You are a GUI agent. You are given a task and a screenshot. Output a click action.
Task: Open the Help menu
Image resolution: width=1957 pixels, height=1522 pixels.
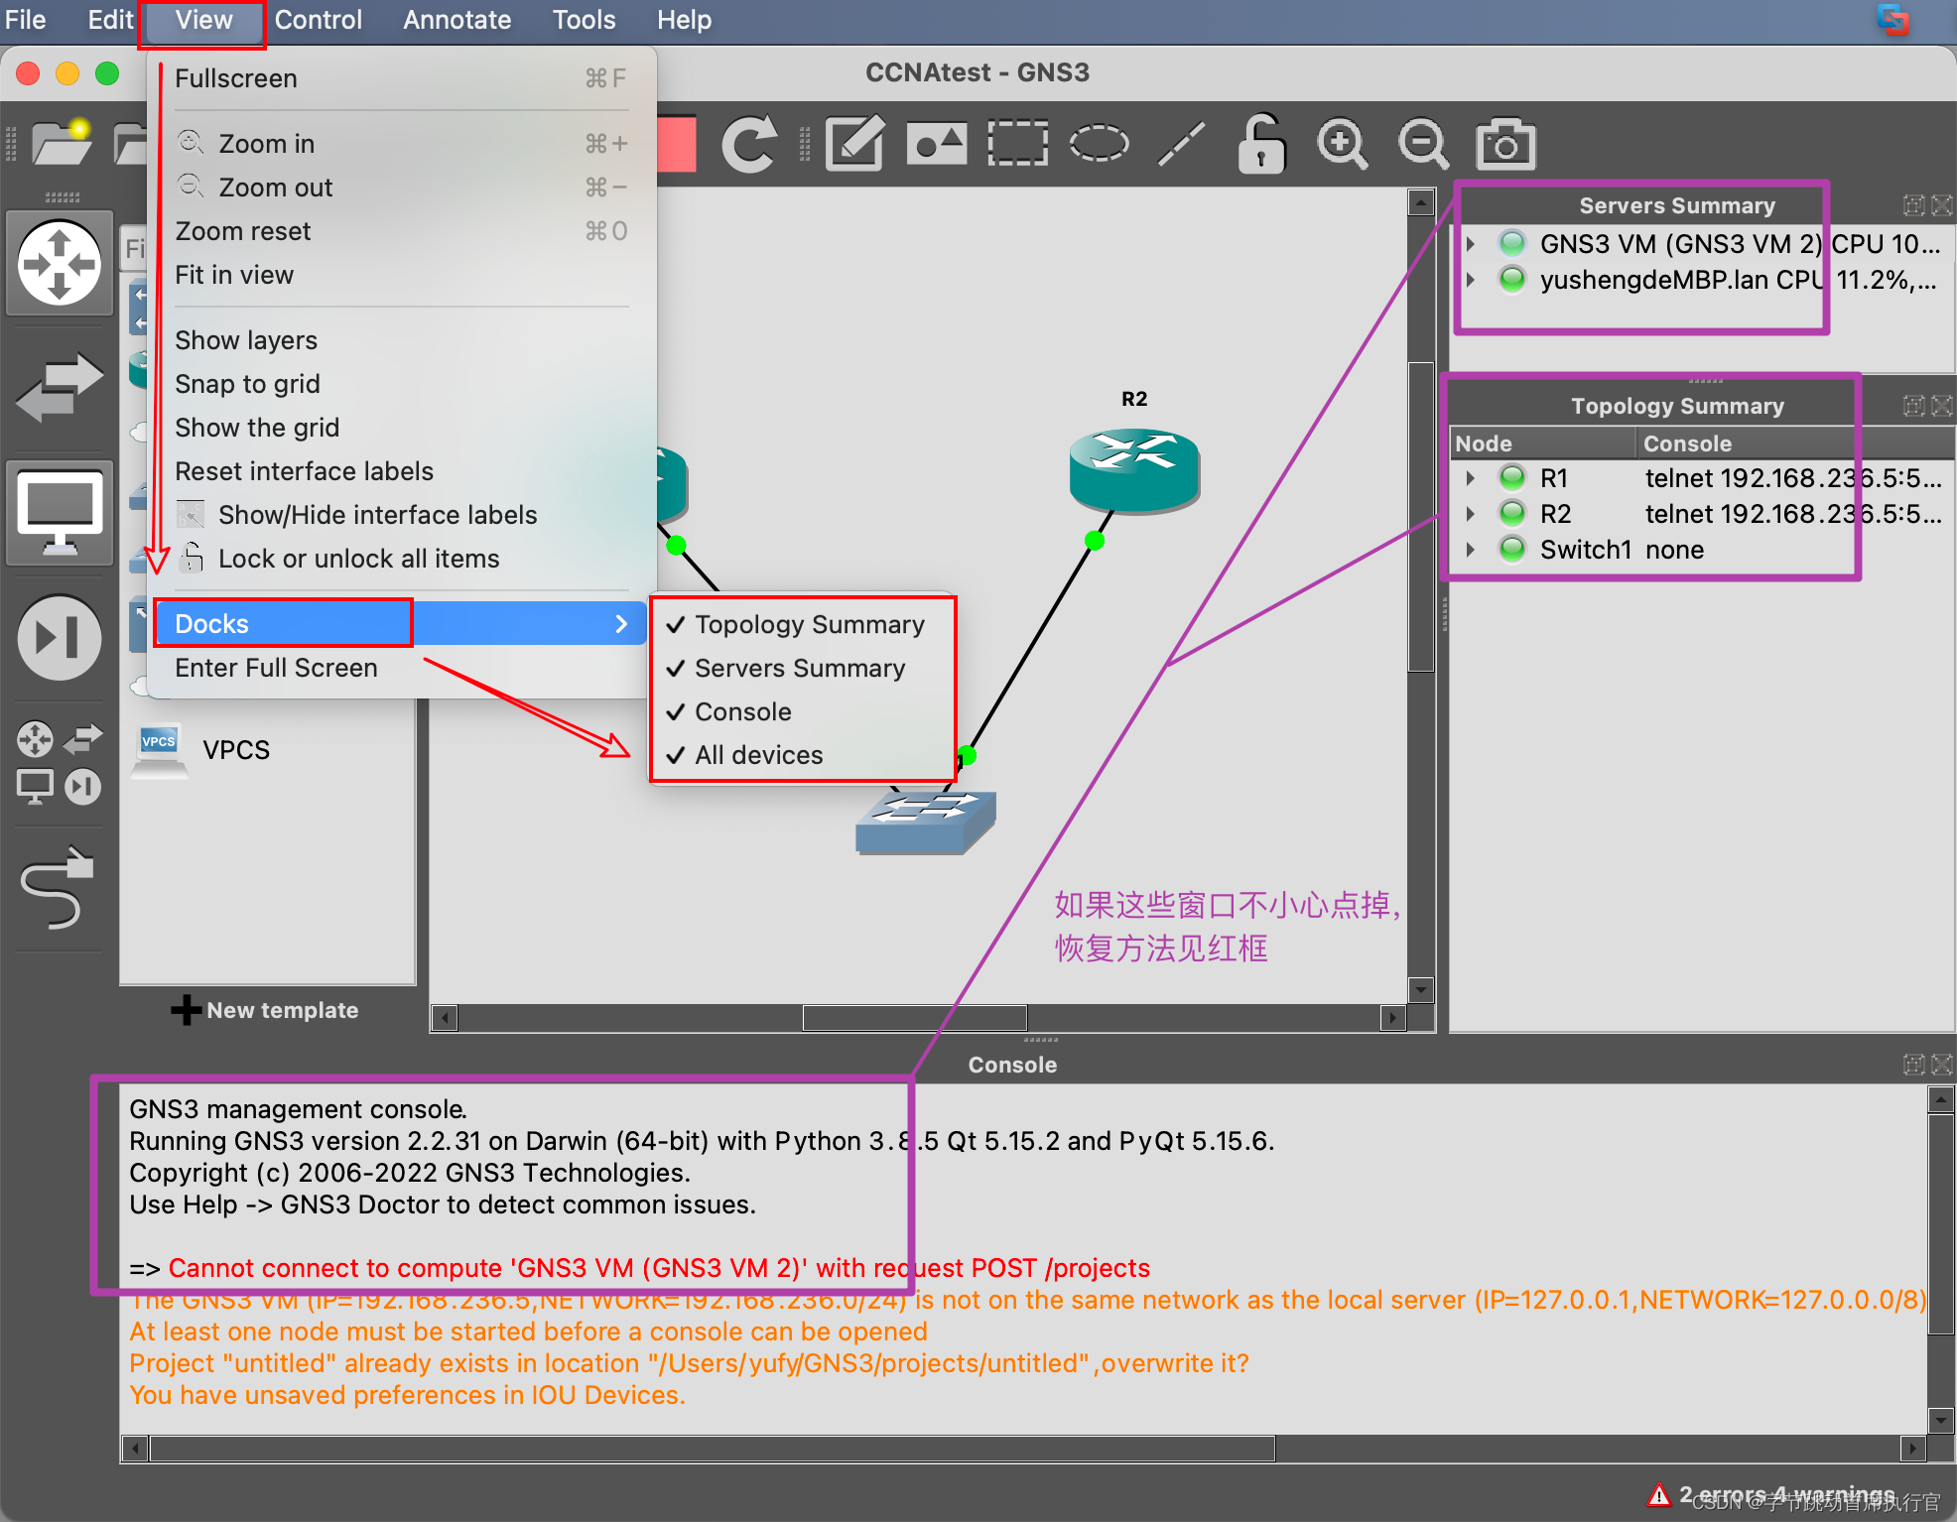(x=684, y=20)
